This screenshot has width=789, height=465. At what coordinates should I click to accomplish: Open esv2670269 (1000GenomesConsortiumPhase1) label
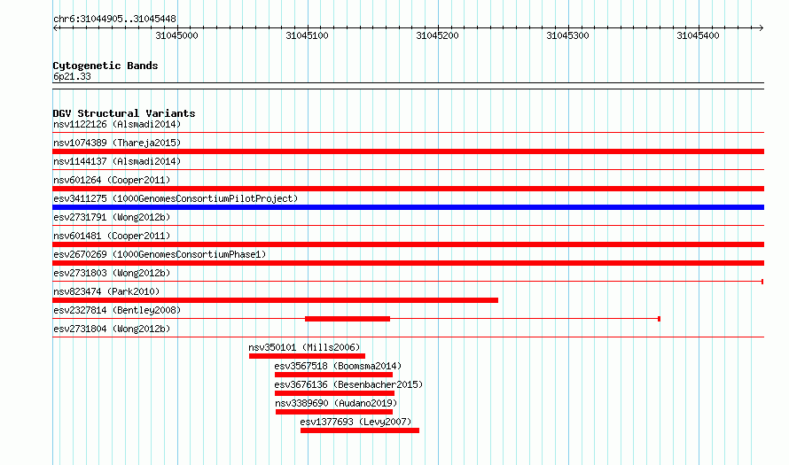[160, 254]
